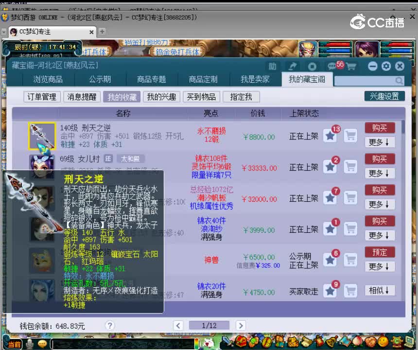Click the 钨金免打兵体 banner
Screen dimensions: 418x350
pos(177,52)
